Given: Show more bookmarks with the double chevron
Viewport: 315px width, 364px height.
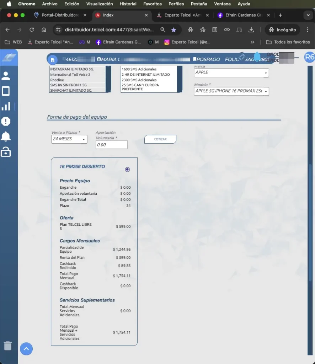Looking at the screenshot, I should coord(252,42).
